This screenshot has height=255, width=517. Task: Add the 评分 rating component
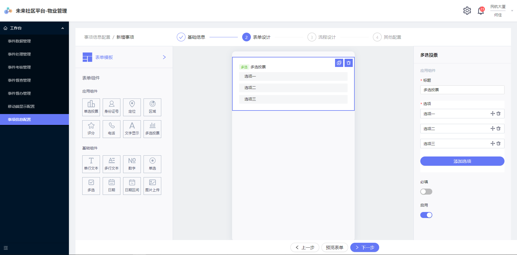(x=91, y=129)
